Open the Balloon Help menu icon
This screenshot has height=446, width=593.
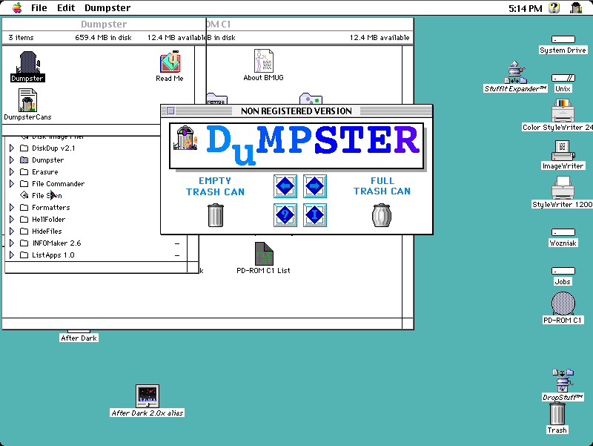(x=554, y=7)
